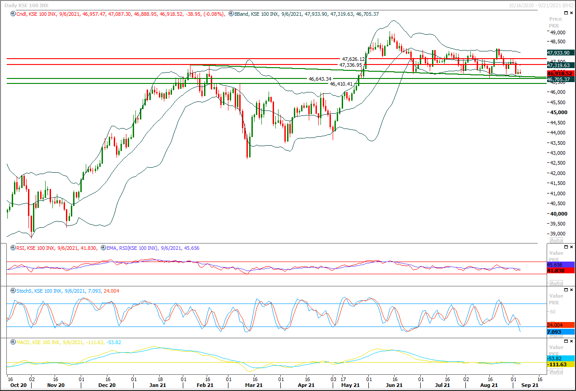Close the MACD indicator pane

coord(571,341)
